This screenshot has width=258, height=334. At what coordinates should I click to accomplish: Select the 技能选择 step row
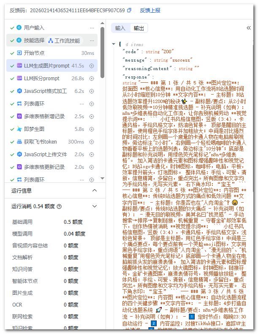(52, 40)
